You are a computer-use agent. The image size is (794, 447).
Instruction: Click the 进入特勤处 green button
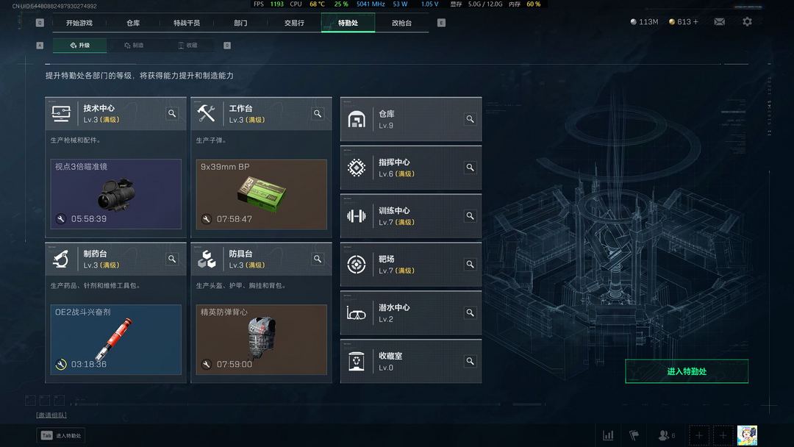[x=687, y=371]
